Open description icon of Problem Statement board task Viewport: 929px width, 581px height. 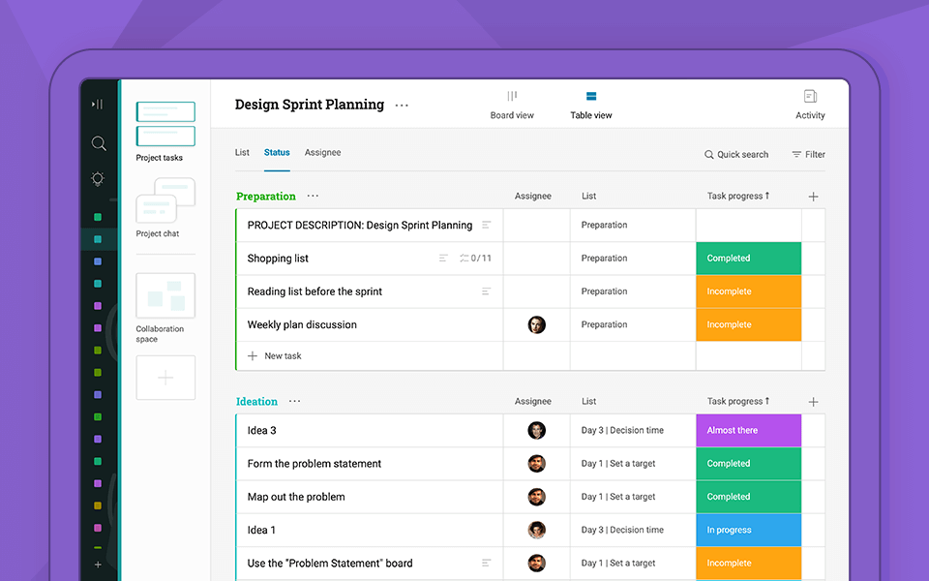tap(486, 563)
